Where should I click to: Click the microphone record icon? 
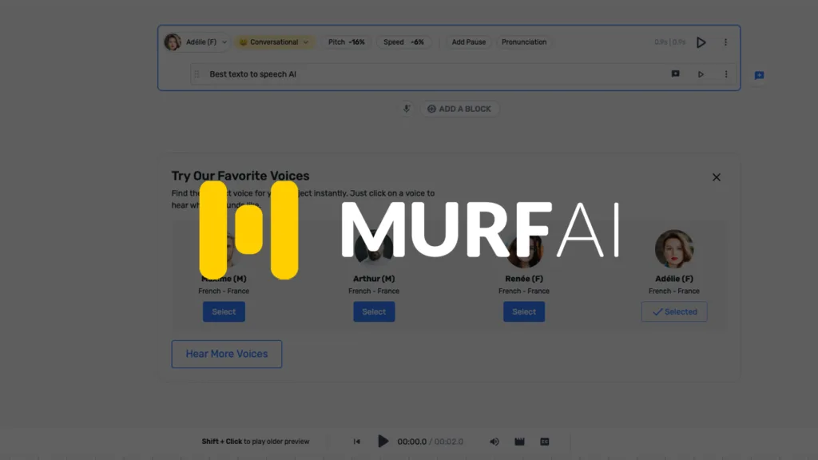[407, 109]
